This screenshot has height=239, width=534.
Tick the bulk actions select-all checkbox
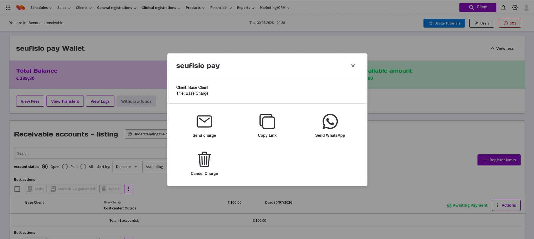pos(17,189)
